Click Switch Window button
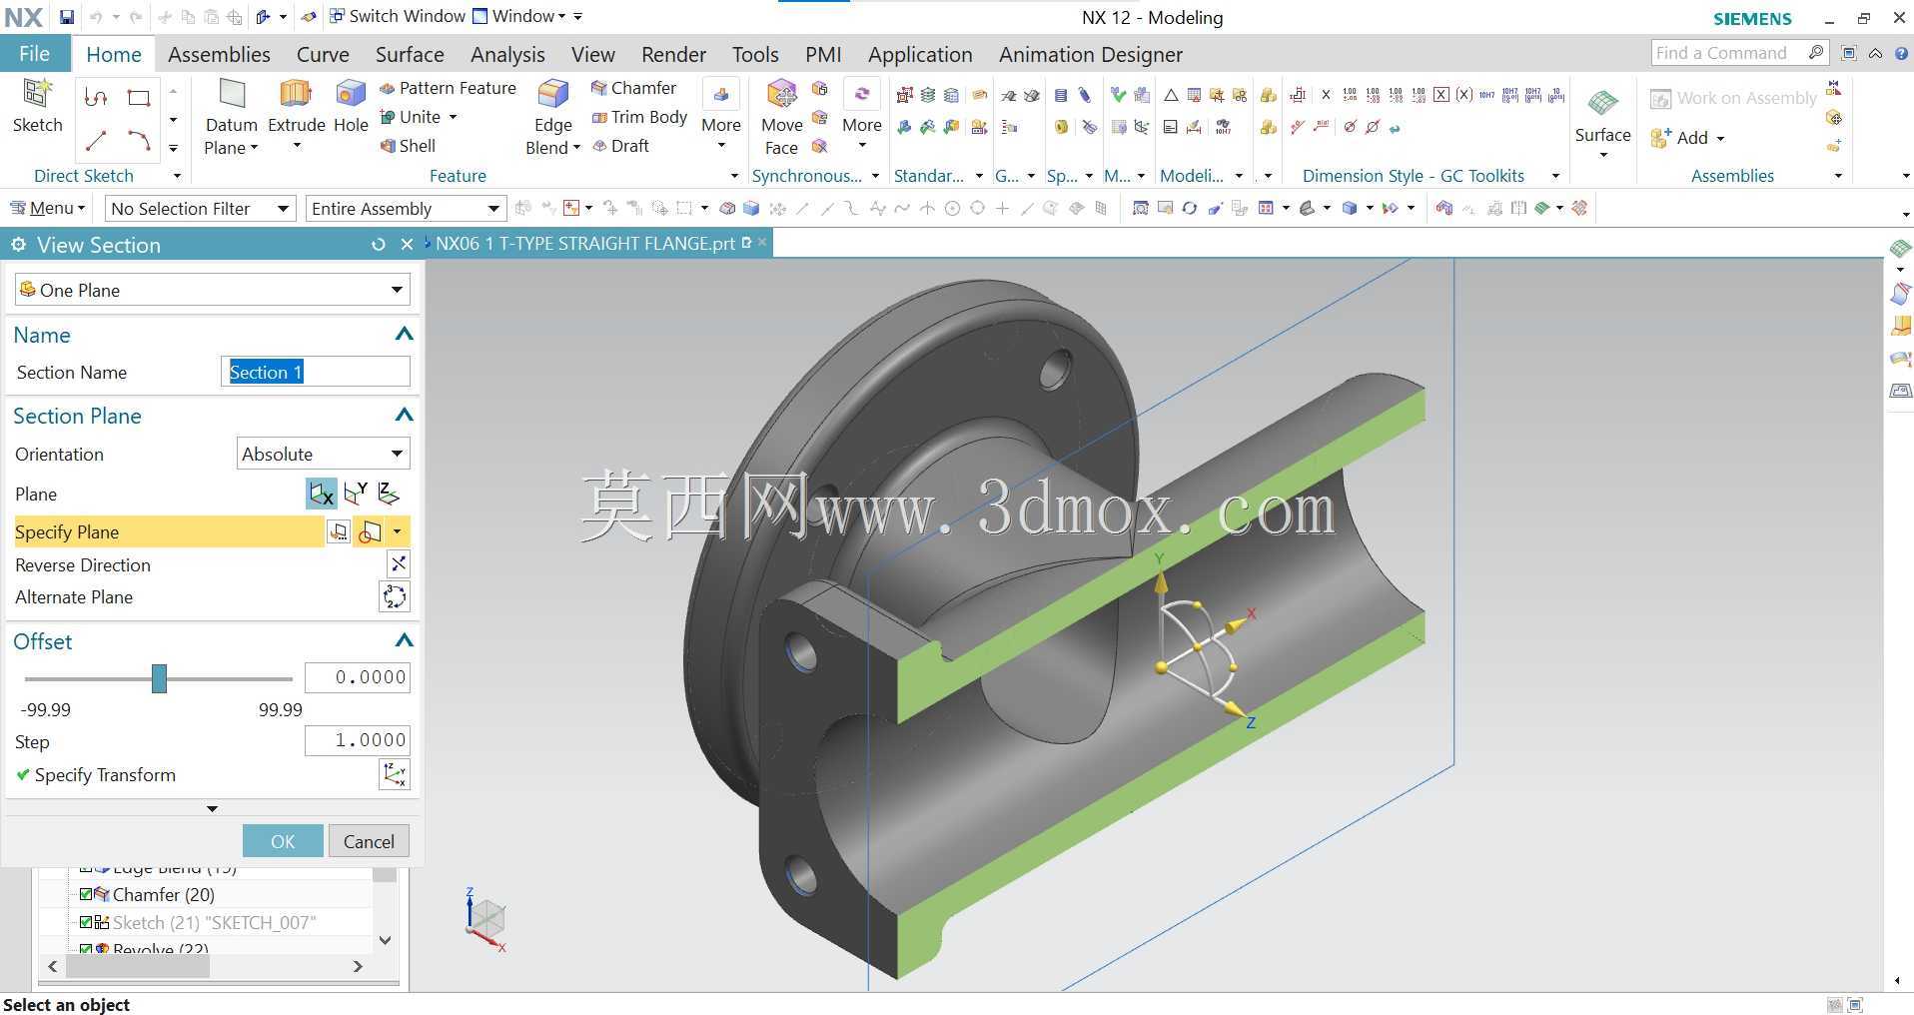Viewport: 1914px width, 1015px height. 397,16
